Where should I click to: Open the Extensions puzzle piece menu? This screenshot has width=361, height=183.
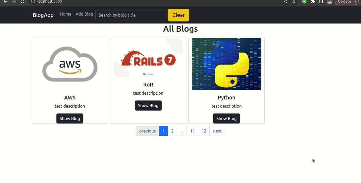(313, 2)
